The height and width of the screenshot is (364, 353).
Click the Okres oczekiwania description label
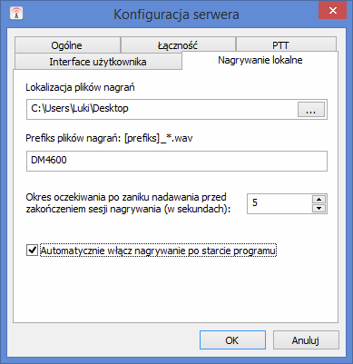[128, 203]
